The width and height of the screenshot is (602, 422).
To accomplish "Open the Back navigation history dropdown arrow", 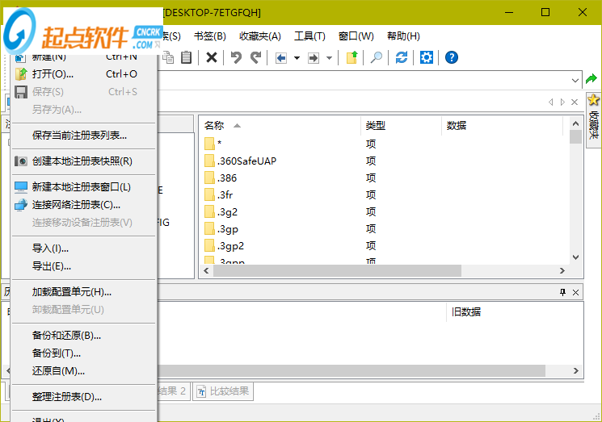I will (x=297, y=58).
